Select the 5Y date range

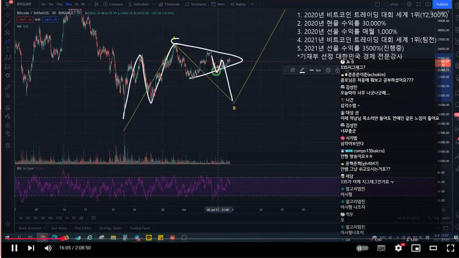tap(74, 218)
